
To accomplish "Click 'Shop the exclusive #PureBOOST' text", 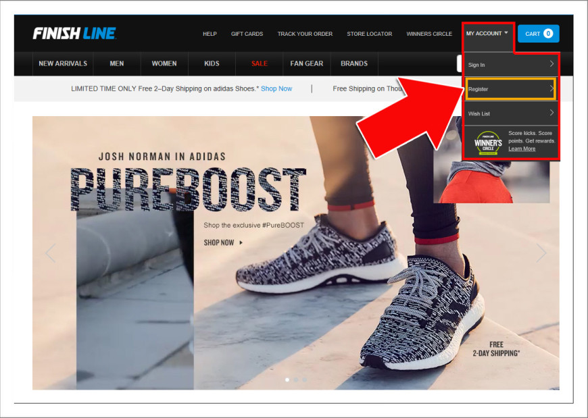I will click(x=254, y=225).
